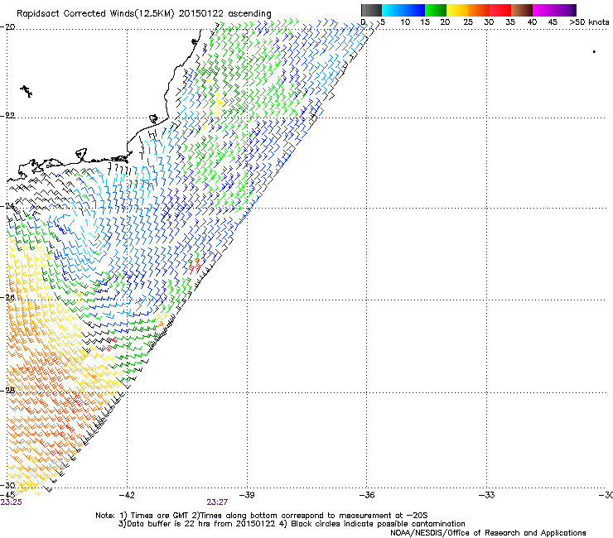The height and width of the screenshot is (538, 613).
Task: Click the gray 0-5 knots color swatch
Action: click(x=371, y=10)
